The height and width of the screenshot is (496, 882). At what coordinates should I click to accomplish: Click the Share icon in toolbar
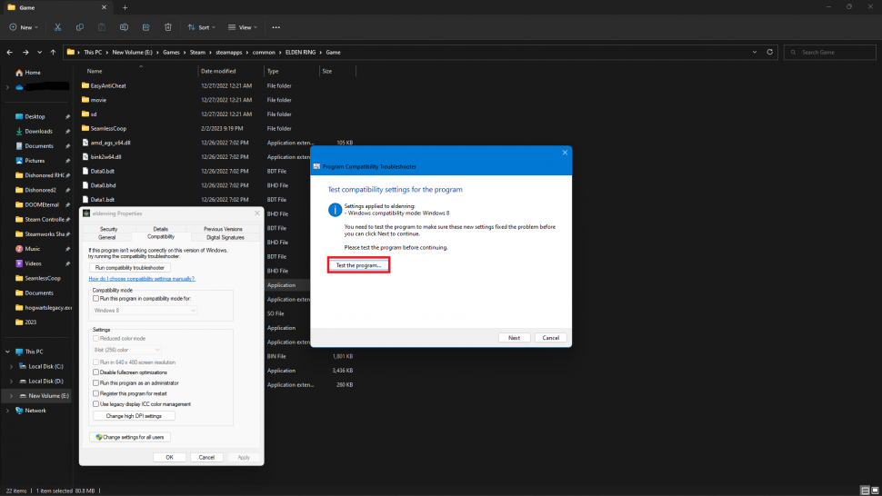(x=145, y=27)
